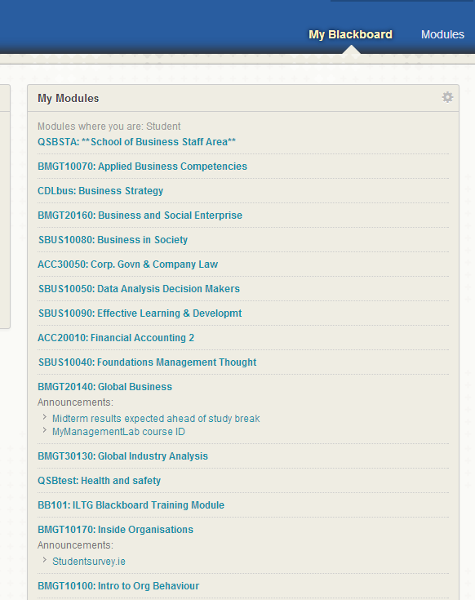This screenshot has width=475, height=600.
Task: Go to ACC20010 Financial Accounting 2
Action: pyautogui.click(x=116, y=338)
